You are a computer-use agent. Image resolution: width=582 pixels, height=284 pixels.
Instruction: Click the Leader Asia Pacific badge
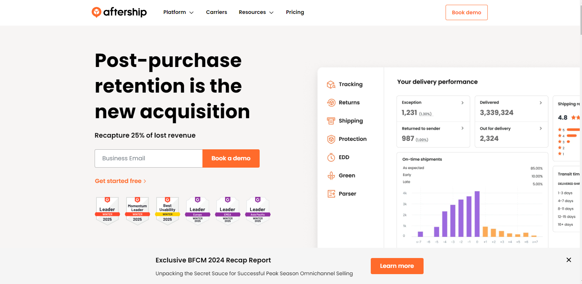(258, 211)
